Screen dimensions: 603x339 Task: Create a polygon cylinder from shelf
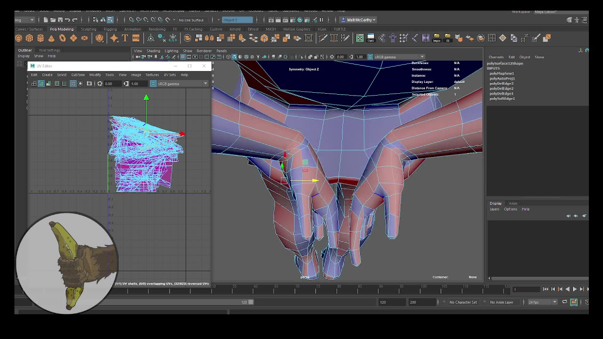[41, 38]
